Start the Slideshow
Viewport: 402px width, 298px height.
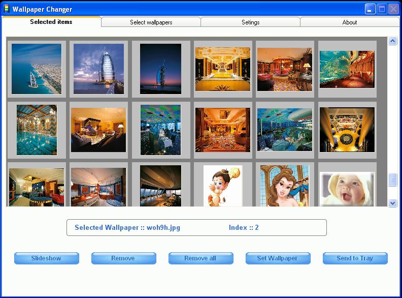(x=46, y=258)
